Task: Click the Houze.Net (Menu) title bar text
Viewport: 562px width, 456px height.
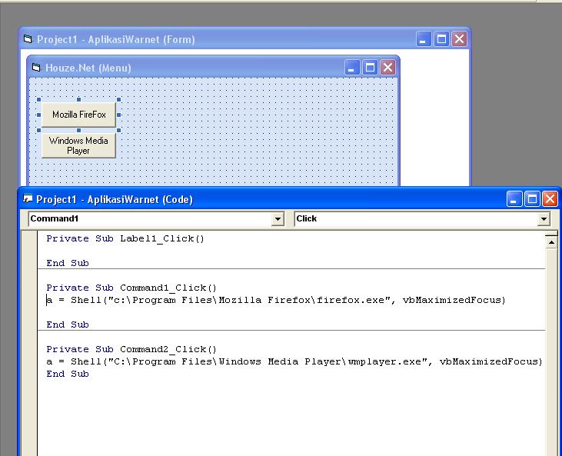Action: (x=88, y=68)
